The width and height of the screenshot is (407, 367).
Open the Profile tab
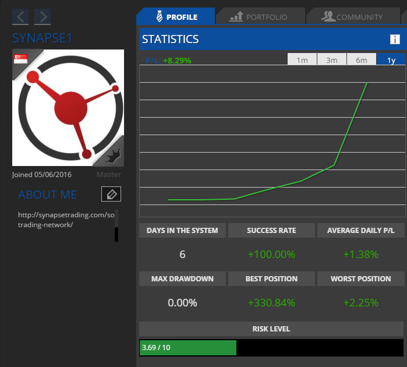(x=176, y=17)
